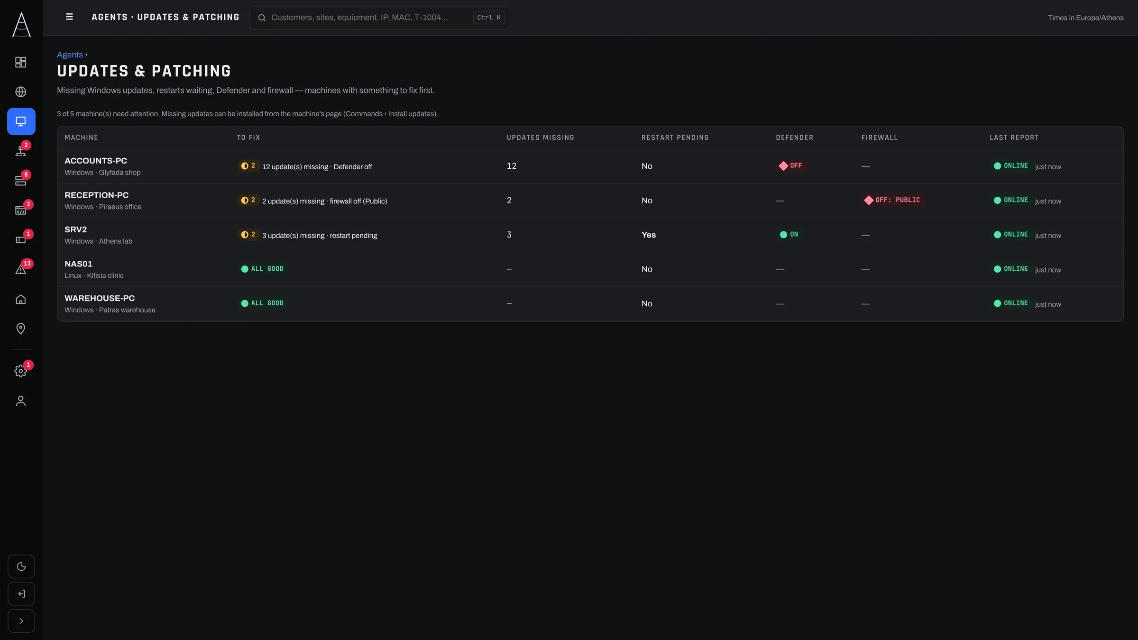
Task: Click the LAST REPORT column header
Action: [1014, 137]
